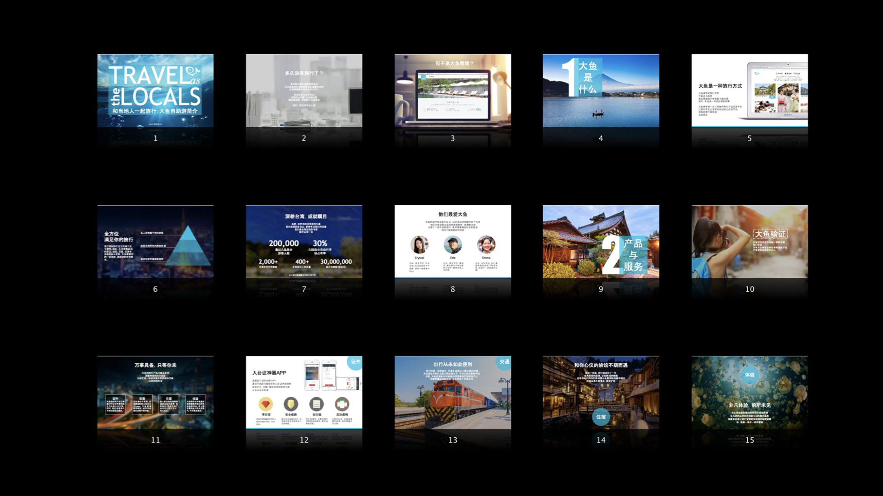Open slide 9 with Japanese house and number 2
Image resolution: width=883 pixels, height=496 pixels.
tap(601, 242)
